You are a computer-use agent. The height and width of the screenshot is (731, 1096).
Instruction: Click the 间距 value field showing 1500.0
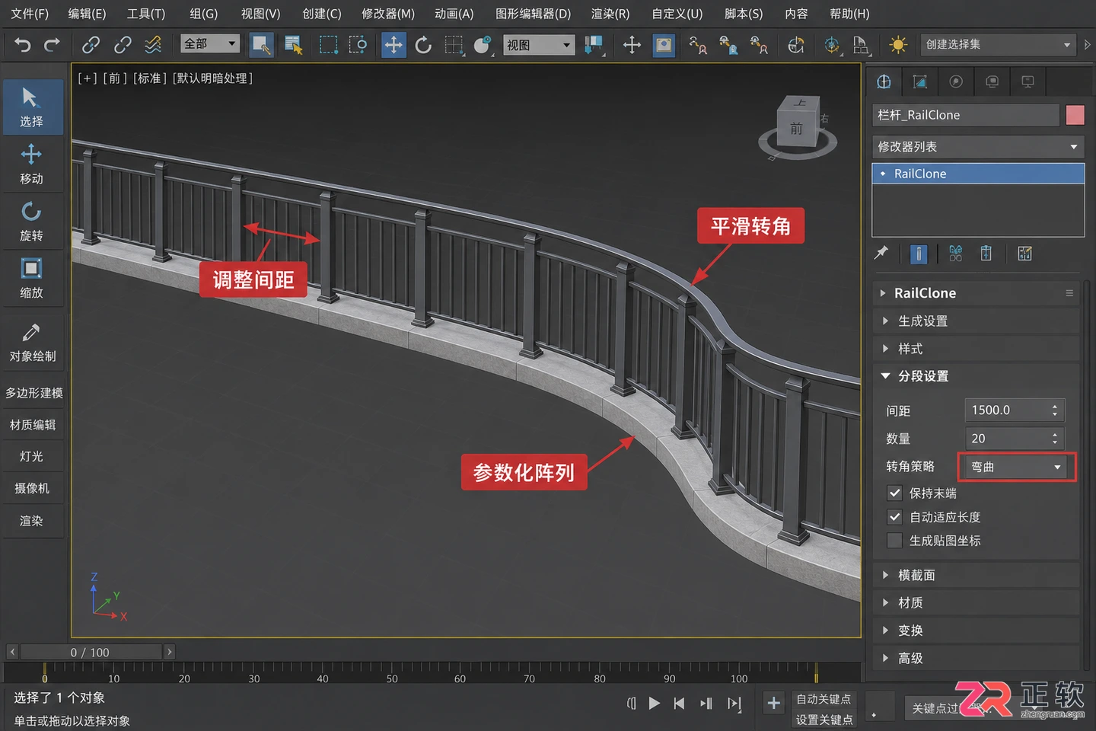click(1015, 410)
